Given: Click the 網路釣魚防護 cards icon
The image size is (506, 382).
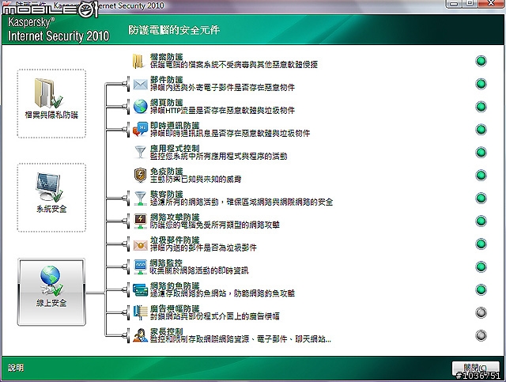Looking at the screenshot, I should [x=140, y=289].
